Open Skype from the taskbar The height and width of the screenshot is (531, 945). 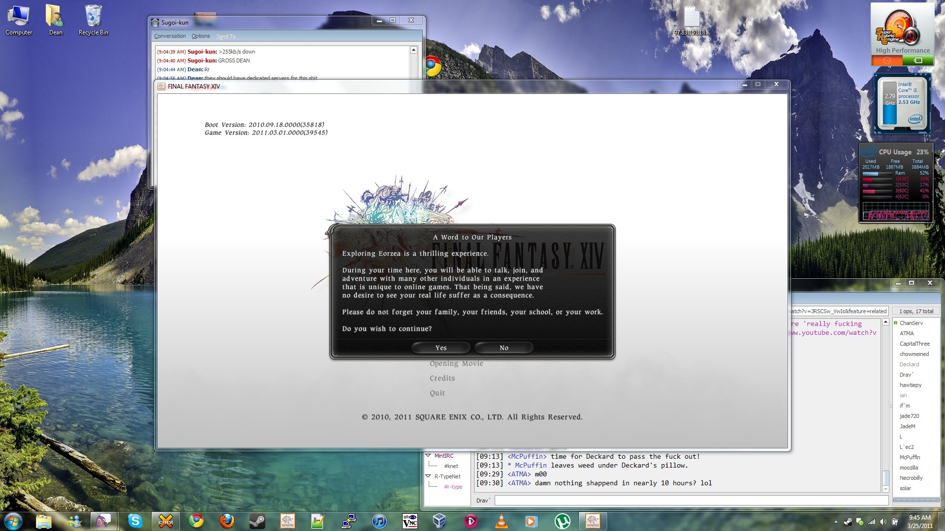coord(135,521)
